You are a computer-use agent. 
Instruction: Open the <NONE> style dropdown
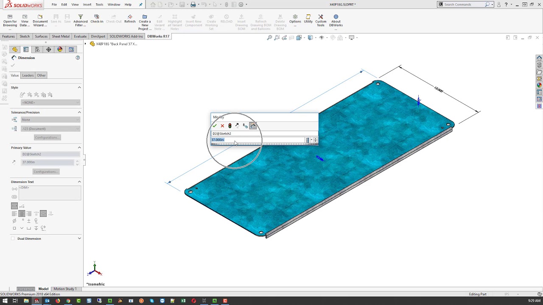(x=50, y=102)
